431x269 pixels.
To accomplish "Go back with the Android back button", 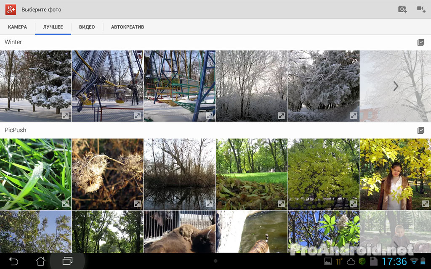I will [x=13, y=261].
